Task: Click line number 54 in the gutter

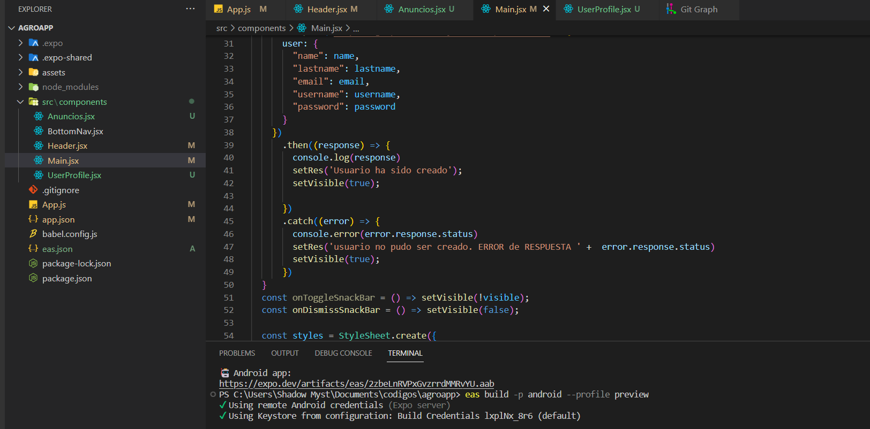Action: pyautogui.click(x=229, y=335)
